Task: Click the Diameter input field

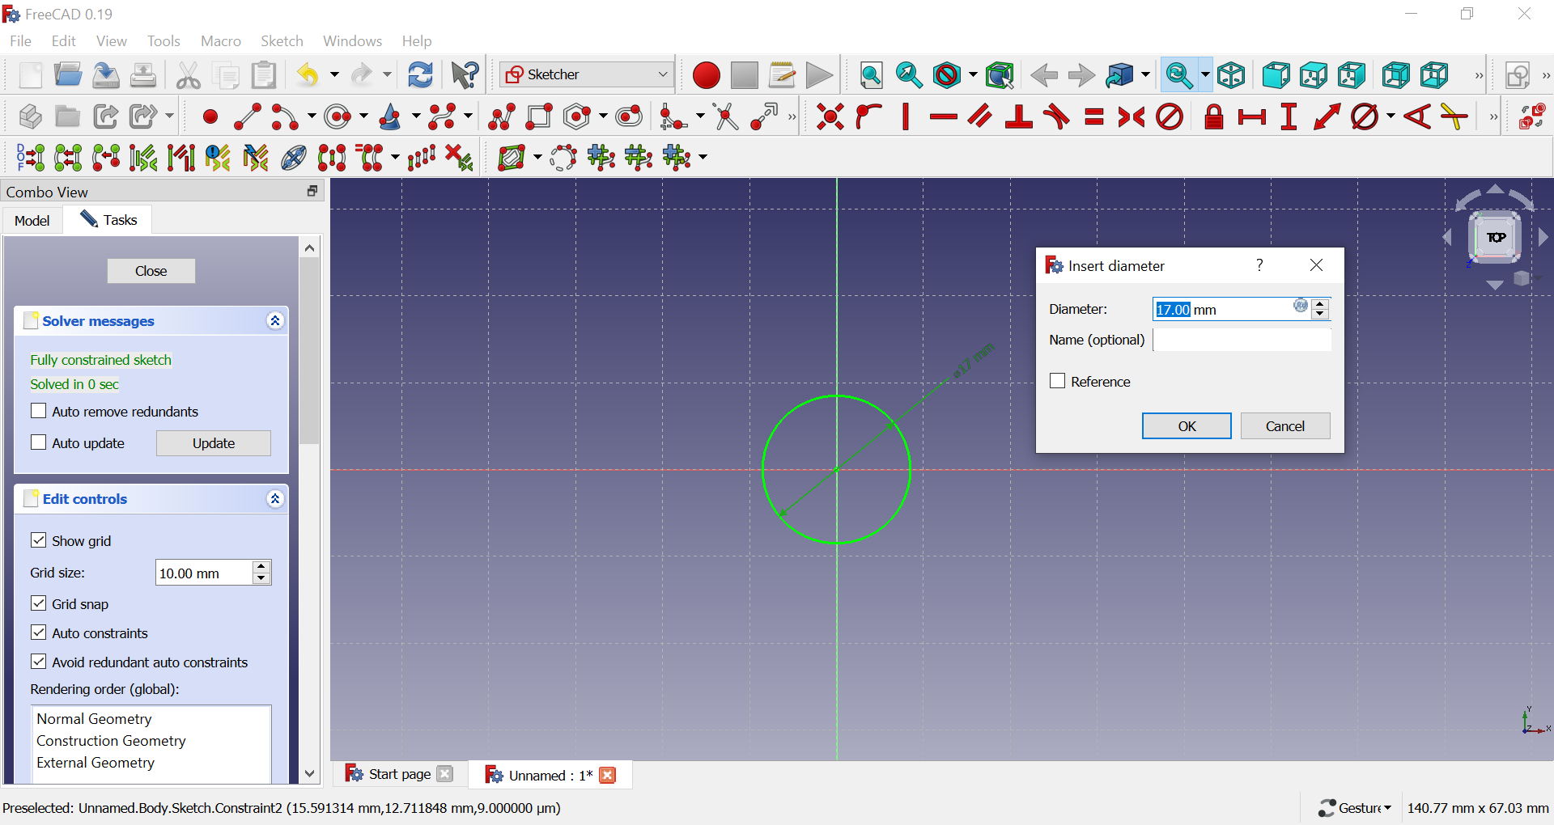Action: coord(1222,309)
